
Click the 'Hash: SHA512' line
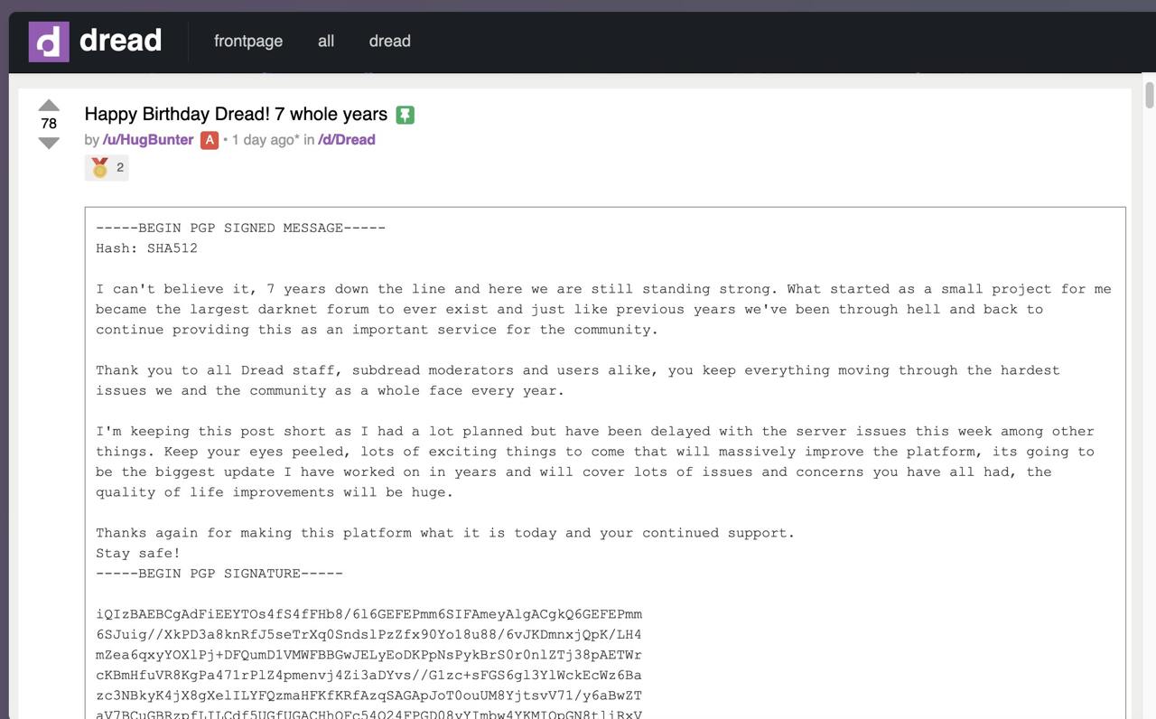pyautogui.click(x=146, y=248)
